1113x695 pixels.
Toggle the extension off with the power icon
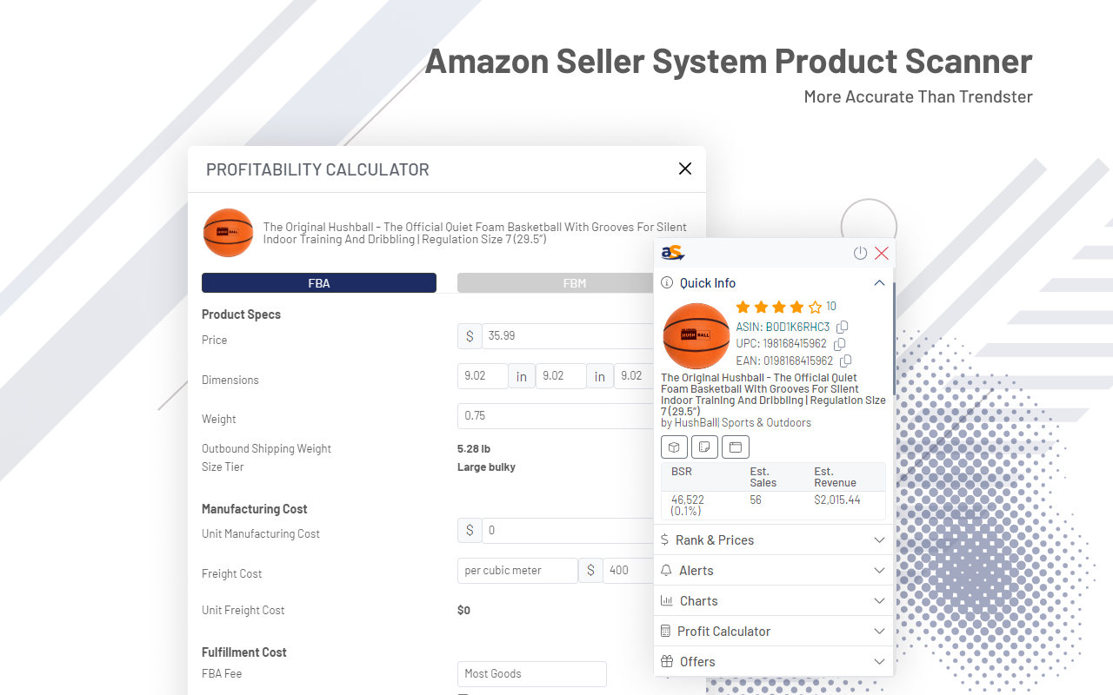click(x=860, y=253)
